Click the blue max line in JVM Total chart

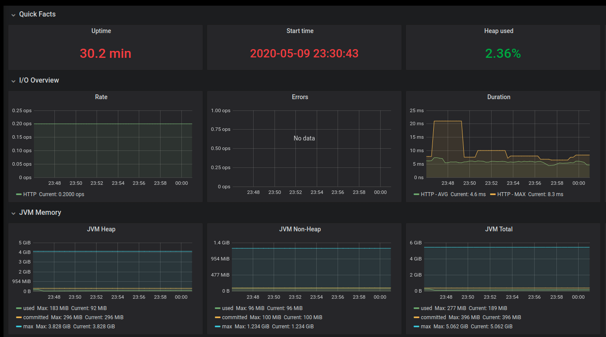[x=507, y=247]
